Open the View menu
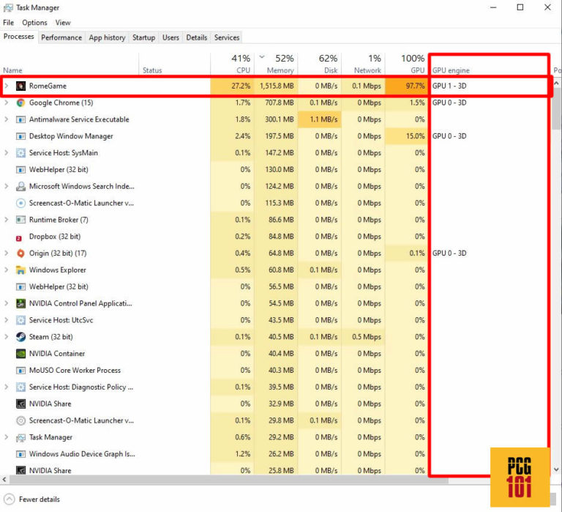This screenshot has height=512, width=562. tap(63, 23)
